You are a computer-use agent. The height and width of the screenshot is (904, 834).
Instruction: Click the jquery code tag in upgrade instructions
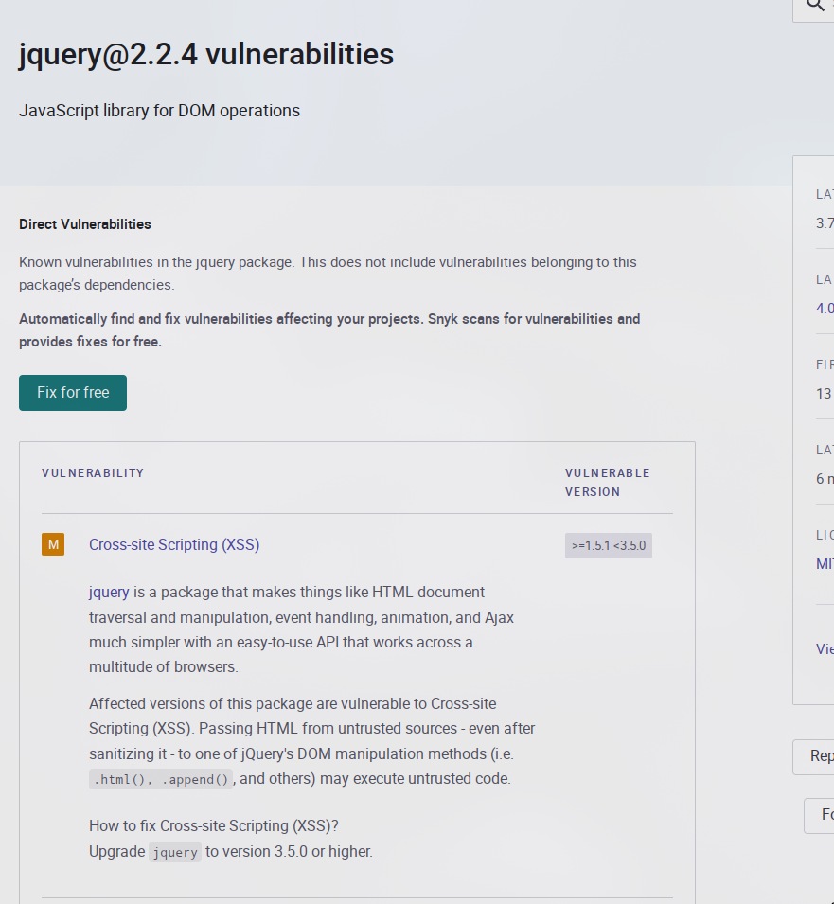pos(175,852)
